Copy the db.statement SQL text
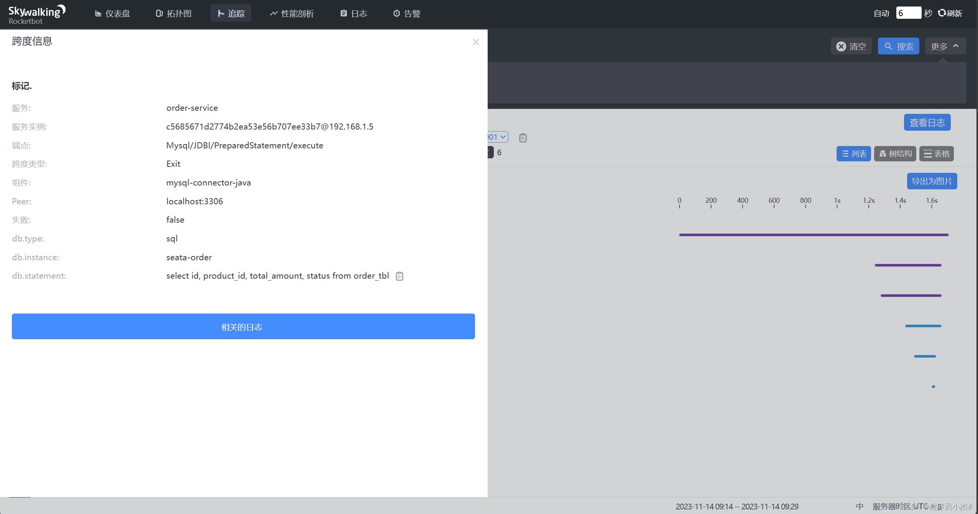978x514 pixels. (x=399, y=276)
